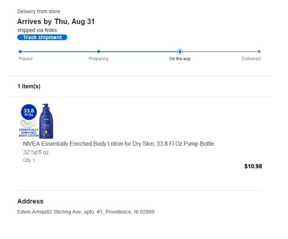Image resolution: width=288 pixels, height=239 pixels.
Task: Click the Address section heading
Action: (31, 201)
